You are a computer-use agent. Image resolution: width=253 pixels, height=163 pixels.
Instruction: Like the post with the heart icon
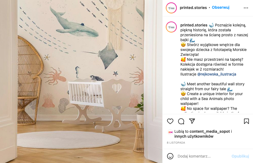[x=170, y=121]
